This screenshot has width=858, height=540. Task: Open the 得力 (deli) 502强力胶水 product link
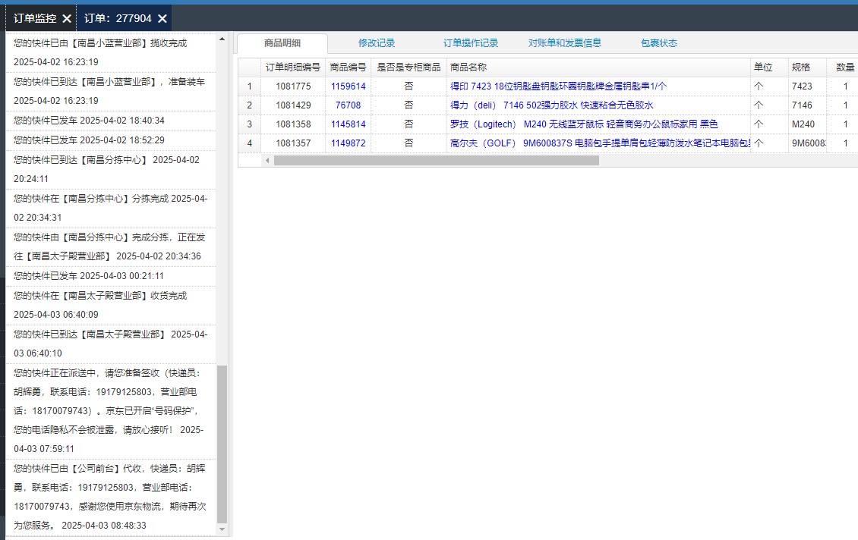pos(551,105)
